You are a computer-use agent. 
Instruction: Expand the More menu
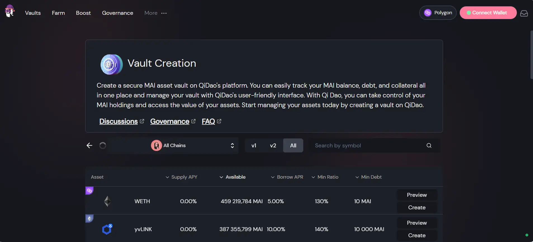click(x=155, y=13)
